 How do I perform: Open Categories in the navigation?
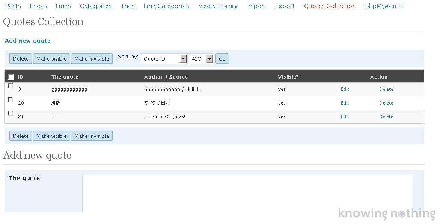click(96, 6)
